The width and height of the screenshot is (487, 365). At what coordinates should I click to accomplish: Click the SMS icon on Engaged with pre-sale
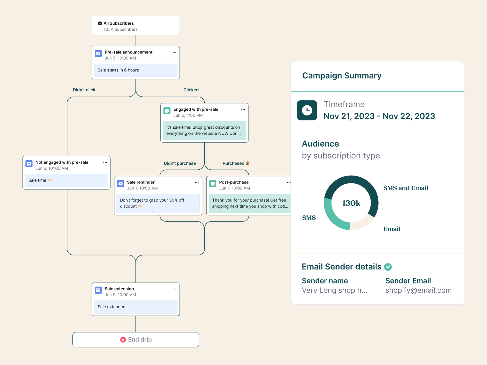point(167,111)
